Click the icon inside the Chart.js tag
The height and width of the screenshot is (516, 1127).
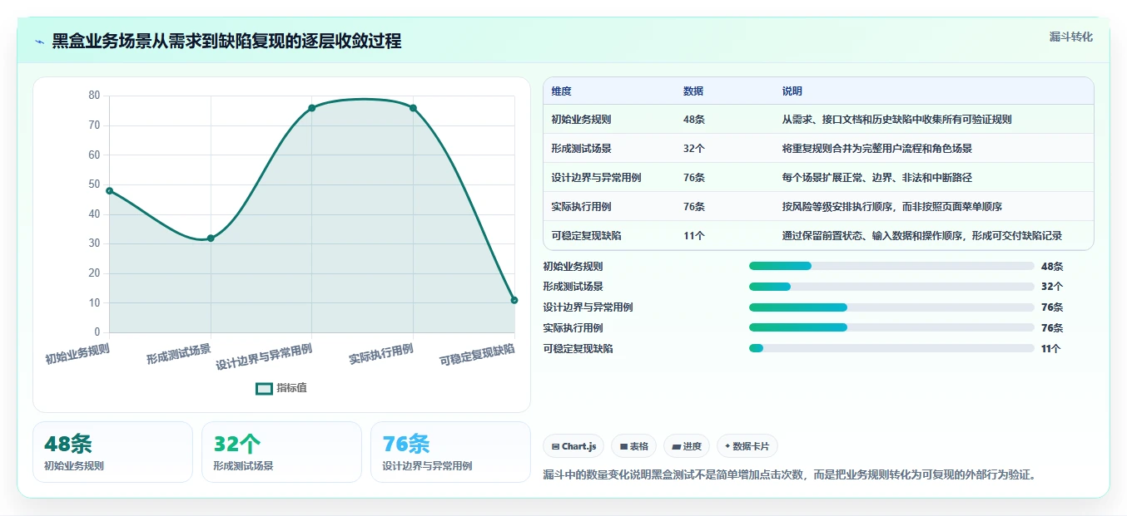555,446
